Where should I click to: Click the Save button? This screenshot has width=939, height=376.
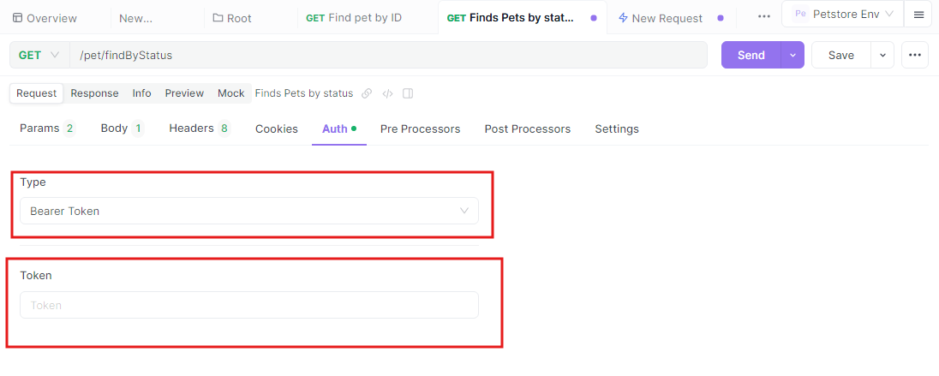[x=840, y=55]
